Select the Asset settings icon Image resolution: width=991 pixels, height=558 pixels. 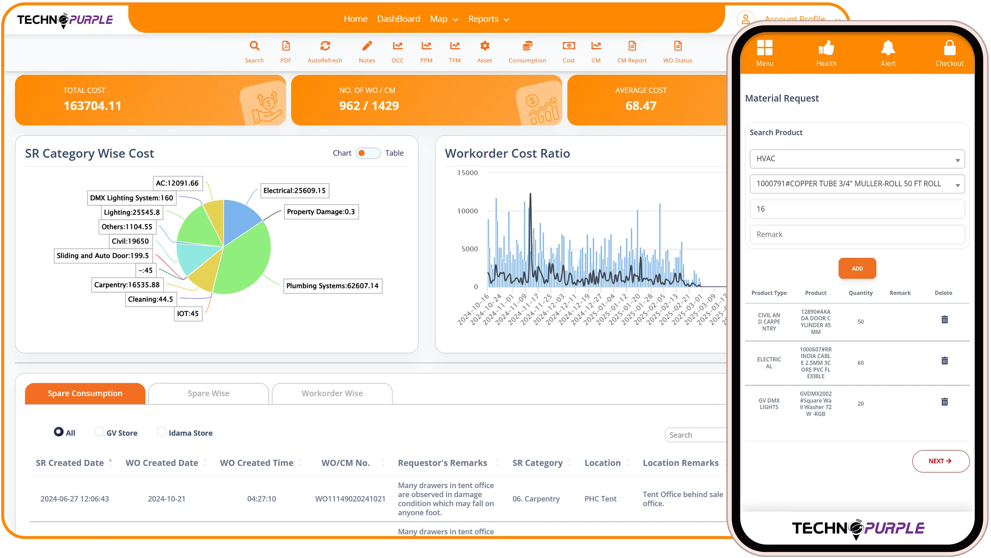(x=484, y=52)
